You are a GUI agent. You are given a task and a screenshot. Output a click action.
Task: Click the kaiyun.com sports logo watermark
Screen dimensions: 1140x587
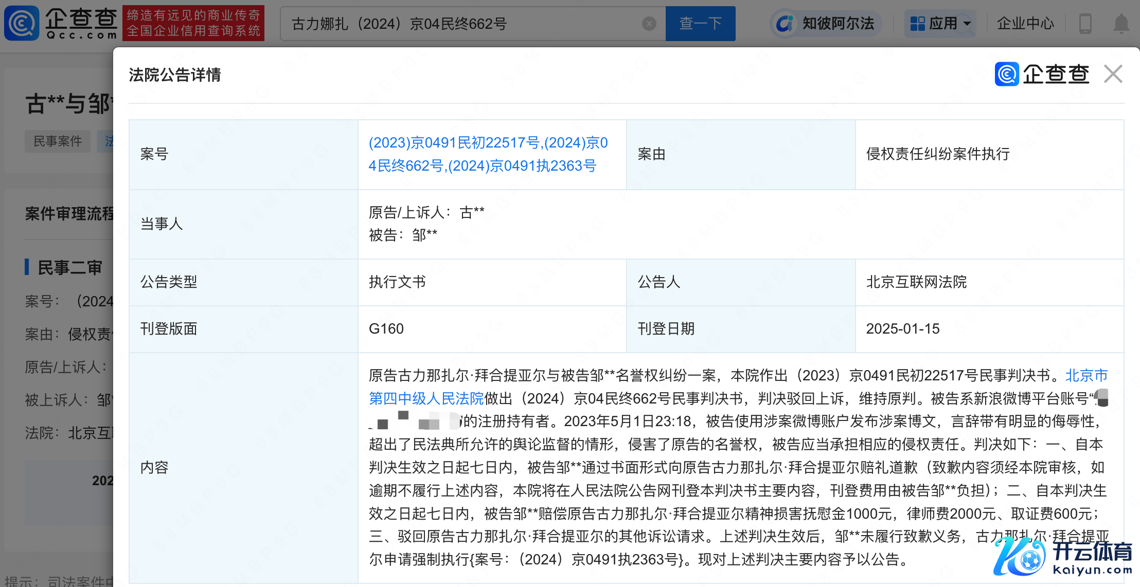click(x=1063, y=557)
